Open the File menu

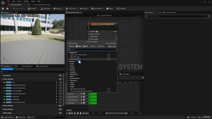click(x=8, y=1)
